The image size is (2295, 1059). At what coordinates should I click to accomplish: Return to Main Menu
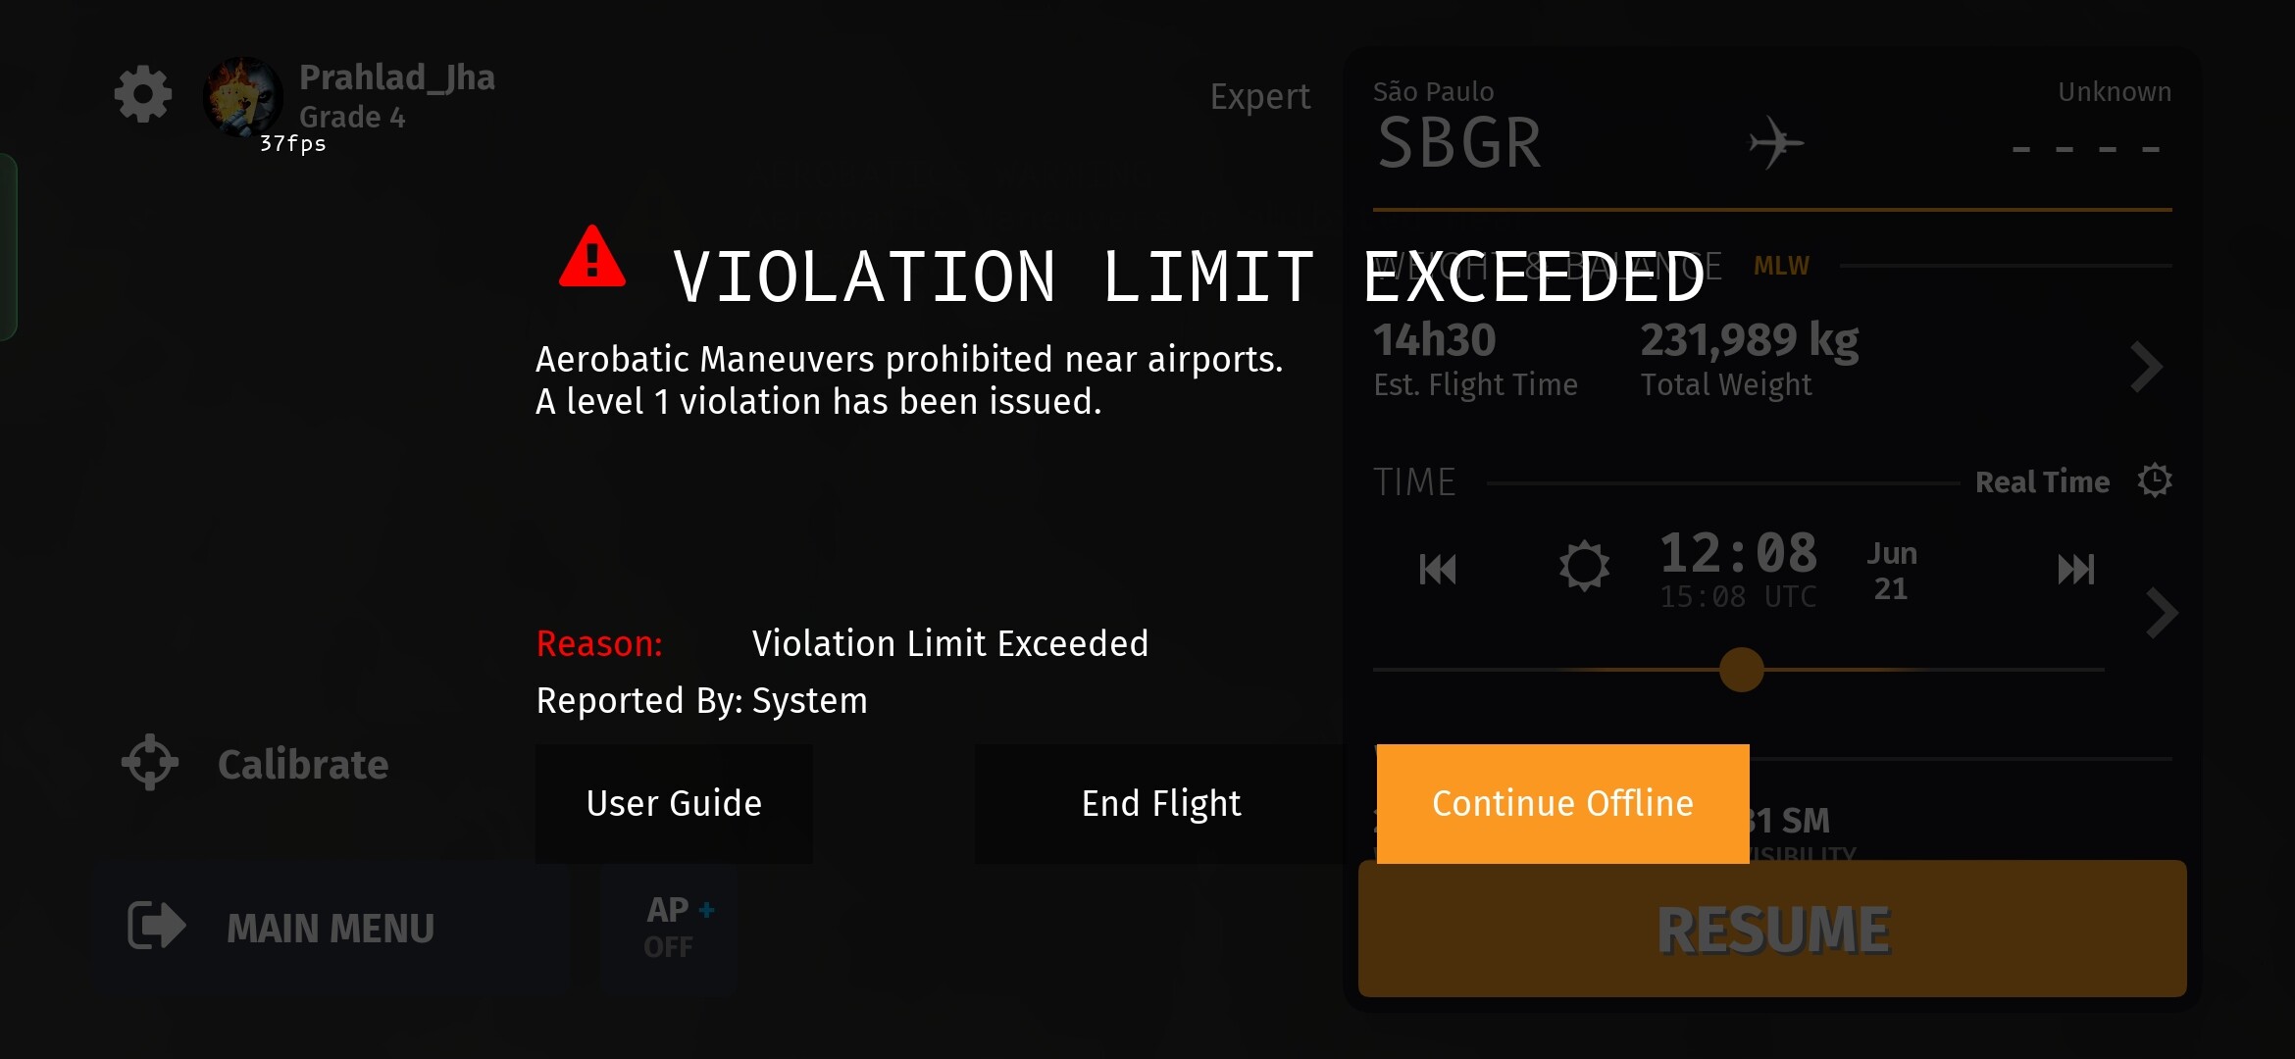point(330,928)
